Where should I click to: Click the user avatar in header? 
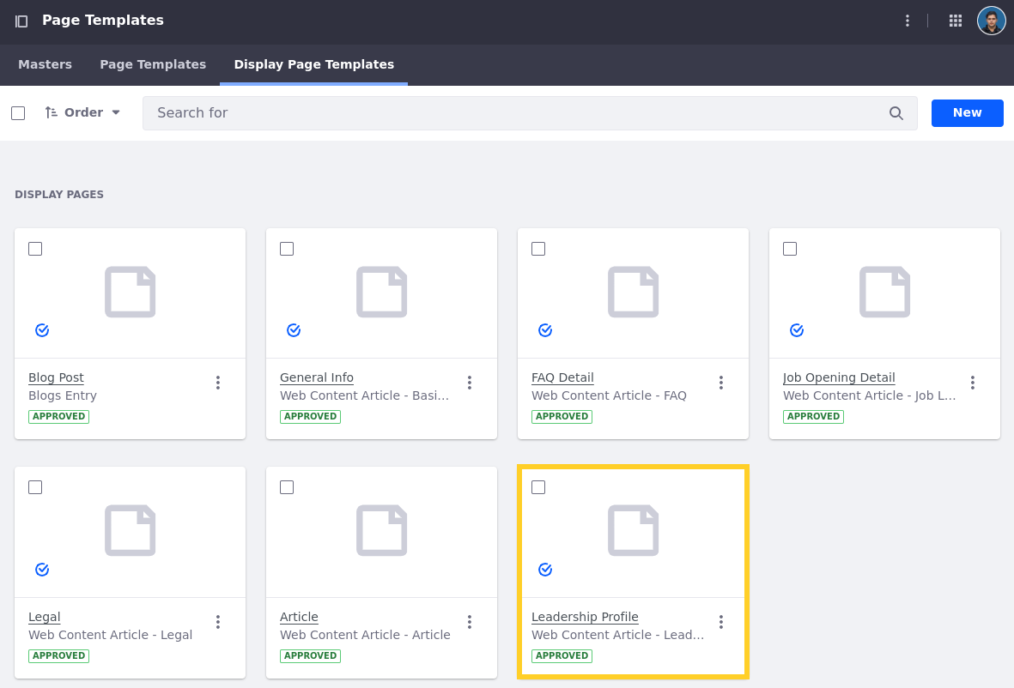coord(991,21)
